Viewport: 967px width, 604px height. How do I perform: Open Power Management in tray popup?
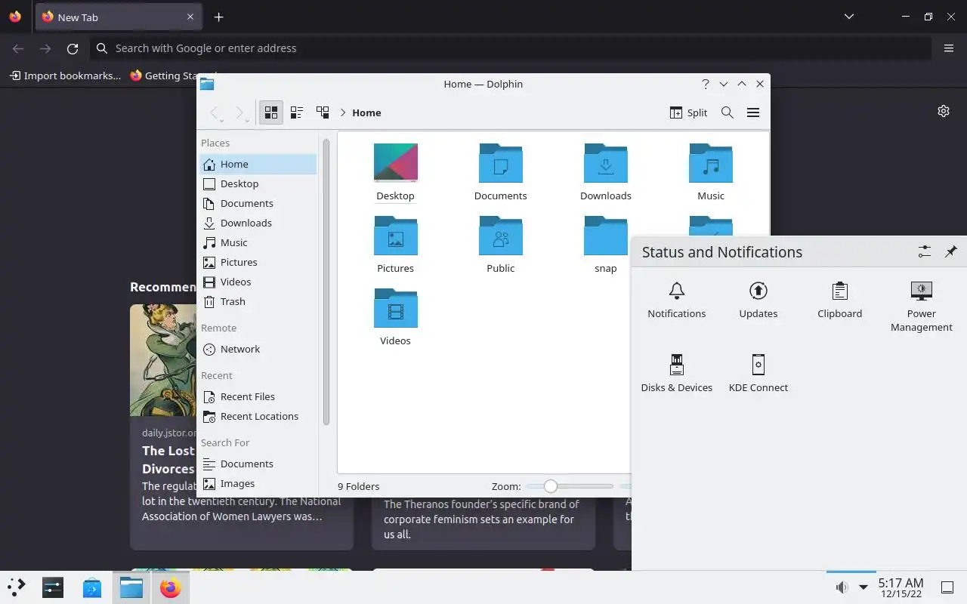pyautogui.click(x=922, y=307)
